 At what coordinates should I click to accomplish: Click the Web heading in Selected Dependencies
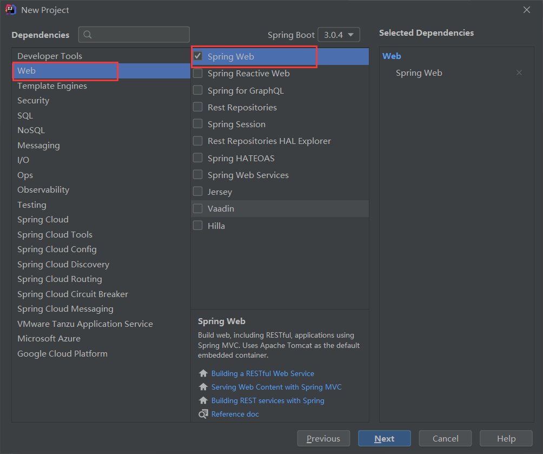[x=392, y=56]
